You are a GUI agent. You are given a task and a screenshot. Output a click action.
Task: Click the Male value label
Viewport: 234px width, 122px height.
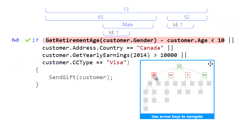(x=128, y=25)
